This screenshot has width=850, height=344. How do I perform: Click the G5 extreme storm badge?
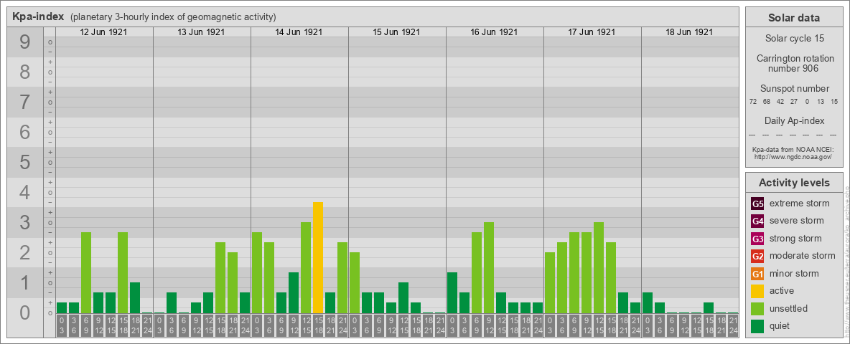click(757, 204)
